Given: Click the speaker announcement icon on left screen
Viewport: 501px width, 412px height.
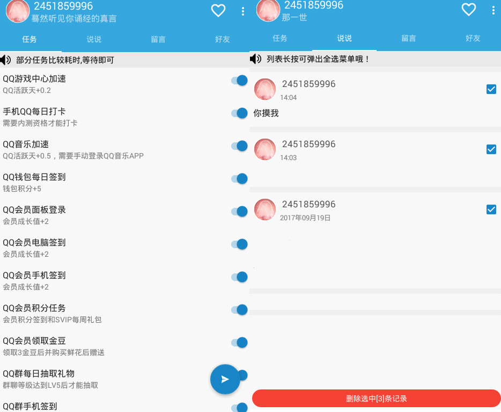Looking at the screenshot, I should (6, 59).
